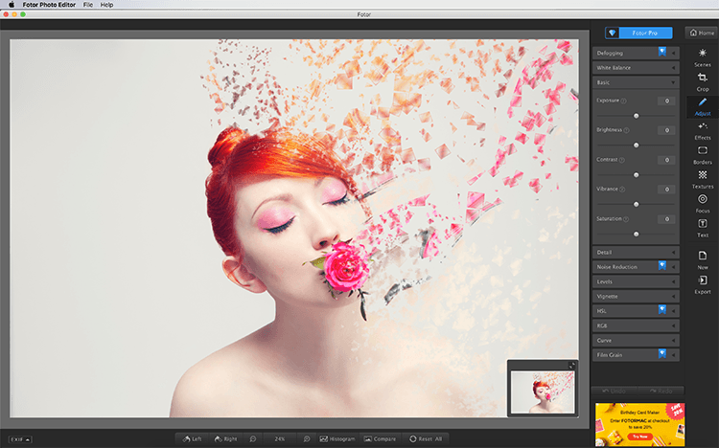Collapse the Basic adjustments section
The height and width of the screenshot is (448, 719).
(636, 82)
